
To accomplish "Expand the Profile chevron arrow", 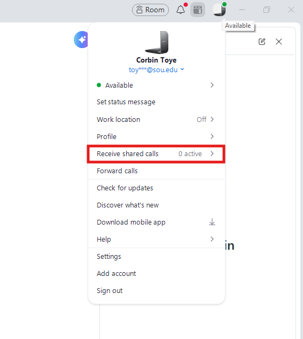I will [x=212, y=136].
